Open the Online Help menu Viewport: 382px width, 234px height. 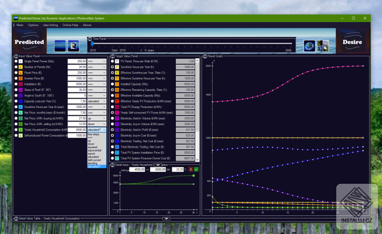click(70, 25)
